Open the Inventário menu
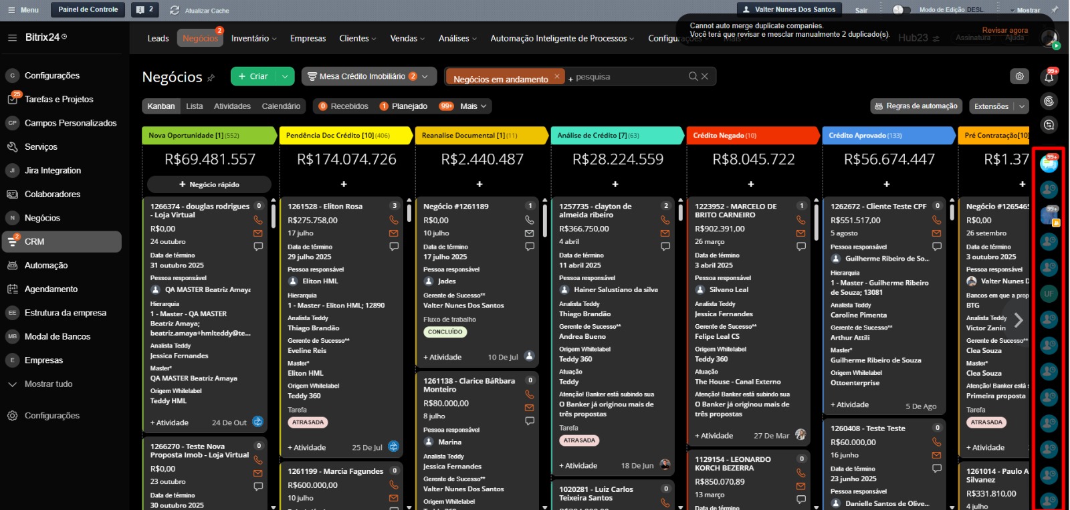Screen dimensions: 1070x510 pyautogui.click(x=253, y=38)
